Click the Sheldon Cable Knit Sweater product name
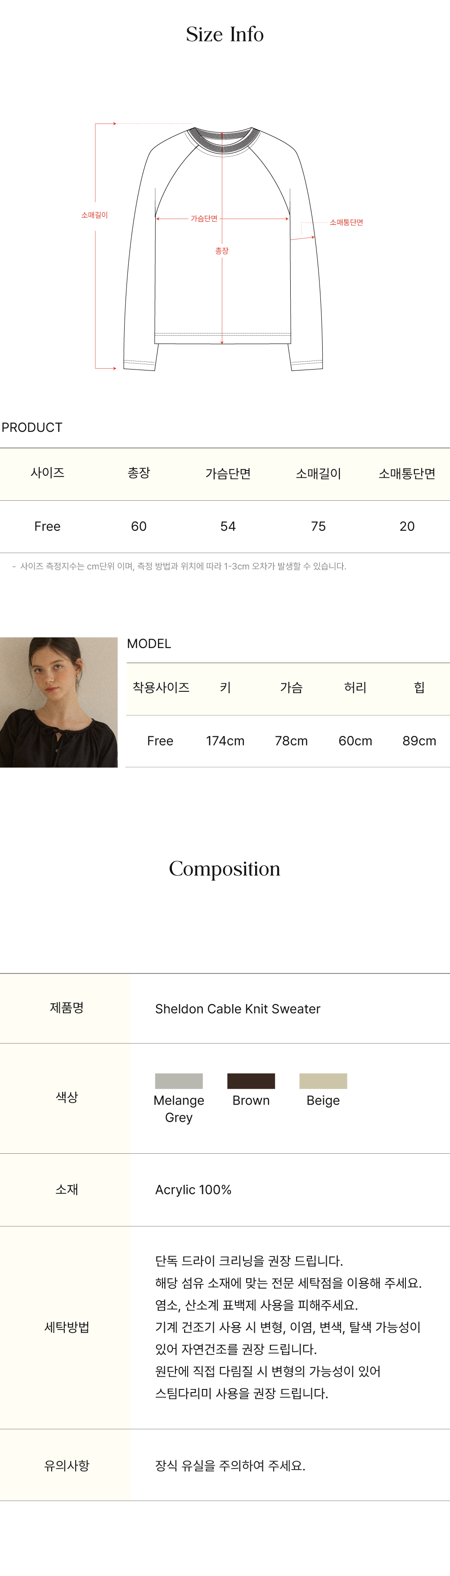Viewport: 450px width, 1576px height. (238, 1009)
